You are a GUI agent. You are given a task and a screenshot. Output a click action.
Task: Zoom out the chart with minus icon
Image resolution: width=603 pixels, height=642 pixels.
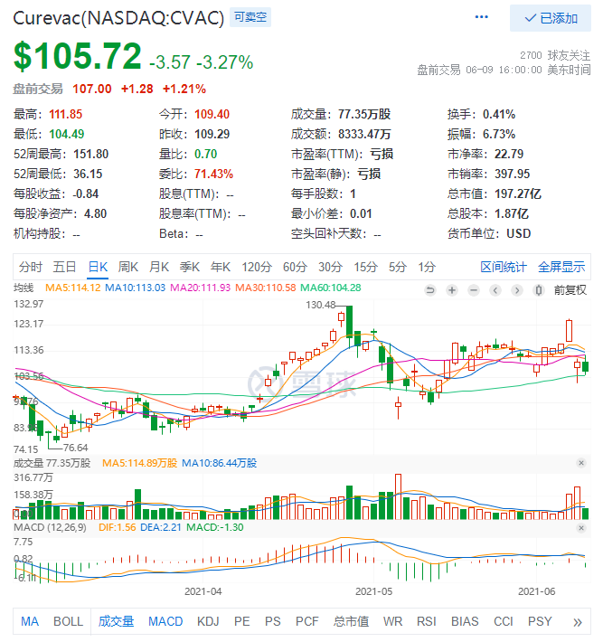474,290
